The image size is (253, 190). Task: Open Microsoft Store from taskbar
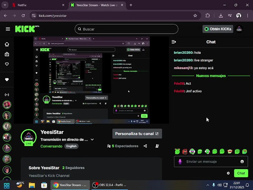(x=44, y=185)
